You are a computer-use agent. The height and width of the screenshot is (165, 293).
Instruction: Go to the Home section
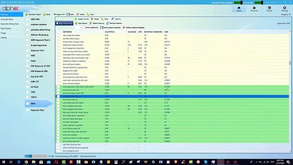click(239, 9)
